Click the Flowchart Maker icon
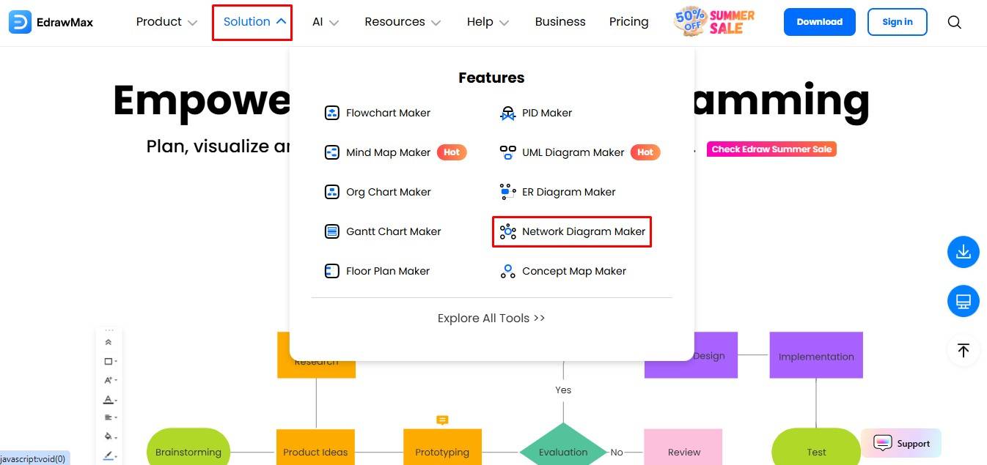 (332, 113)
